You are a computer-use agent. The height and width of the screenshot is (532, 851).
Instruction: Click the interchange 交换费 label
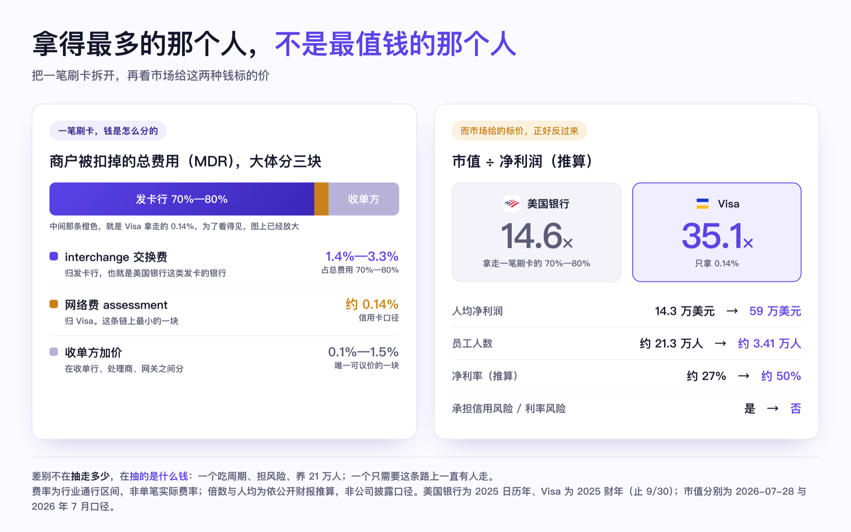click(116, 257)
